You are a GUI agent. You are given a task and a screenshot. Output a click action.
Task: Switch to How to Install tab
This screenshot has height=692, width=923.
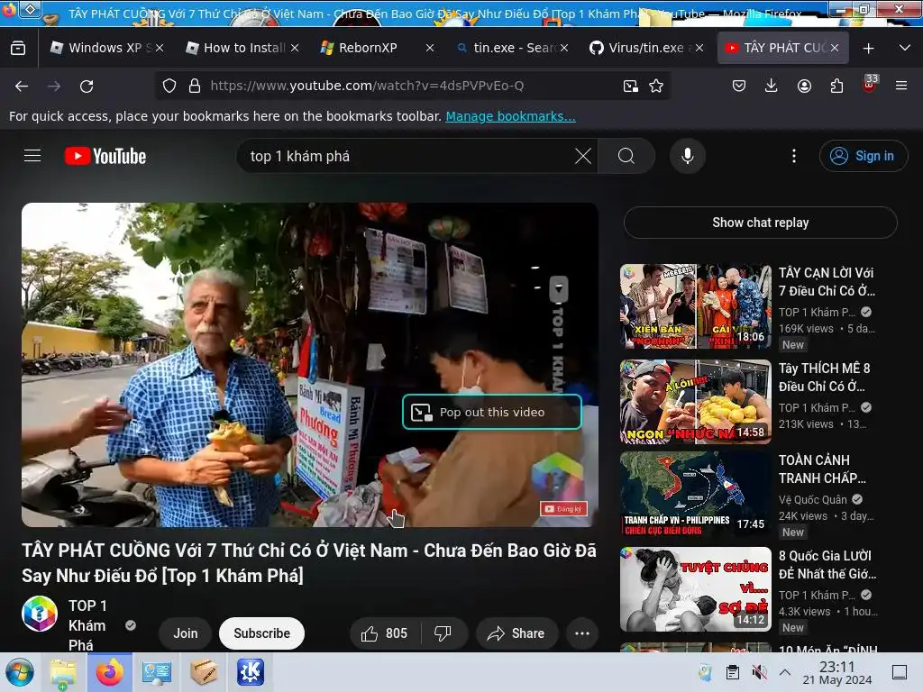coord(242,48)
